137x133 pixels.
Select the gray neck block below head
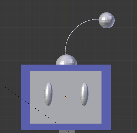click(67, 132)
